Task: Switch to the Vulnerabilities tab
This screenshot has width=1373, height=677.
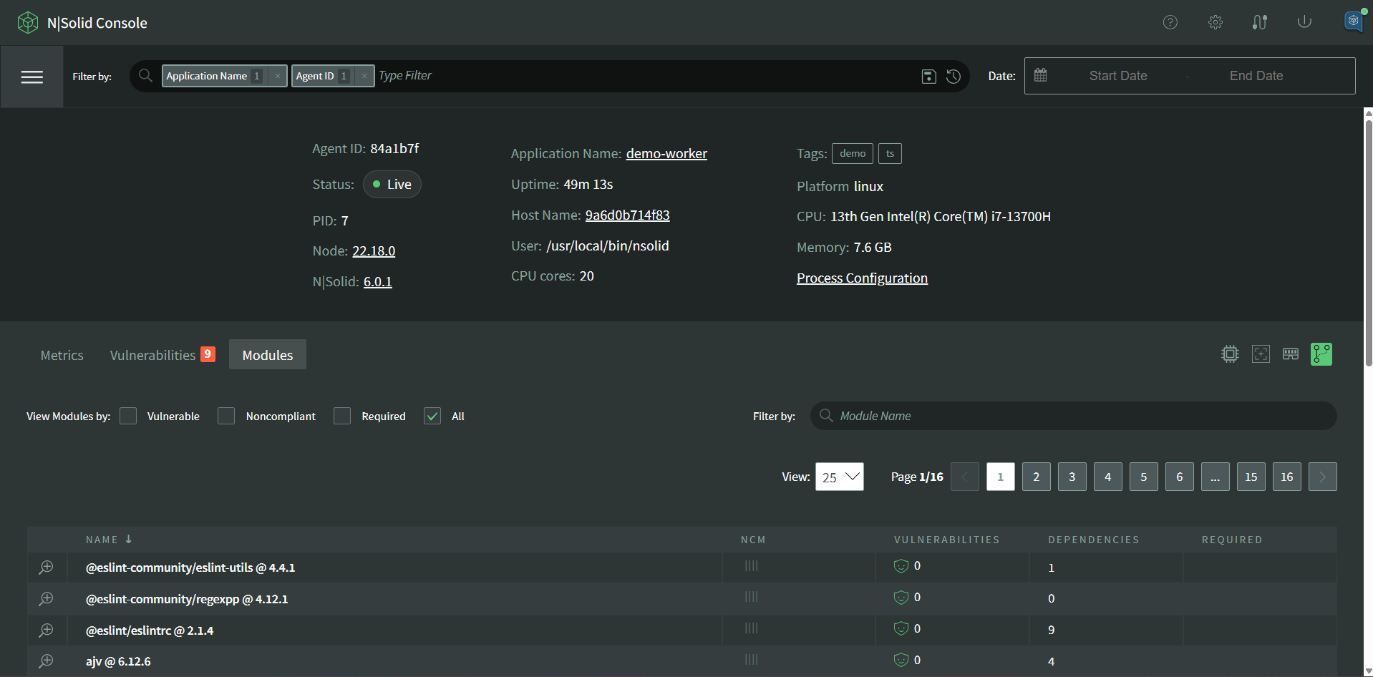Action: click(152, 354)
